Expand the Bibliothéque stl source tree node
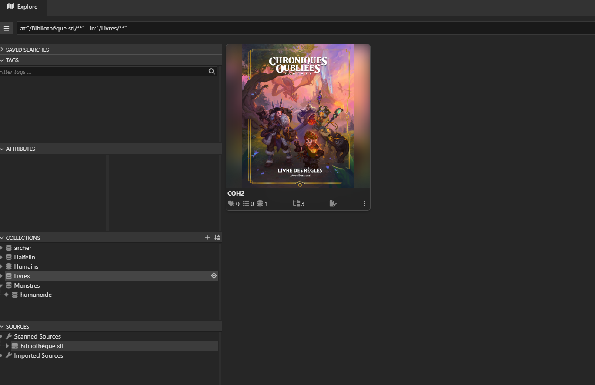The image size is (595, 385). pyautogui.click(x=7, y=346)
